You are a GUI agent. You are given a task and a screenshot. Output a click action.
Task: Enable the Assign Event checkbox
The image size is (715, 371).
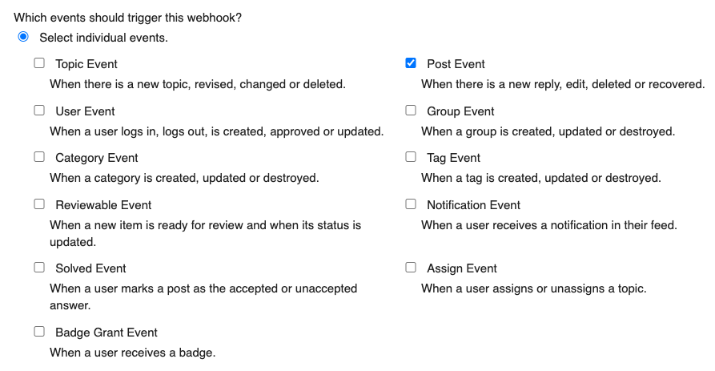(x=411, y=268)
